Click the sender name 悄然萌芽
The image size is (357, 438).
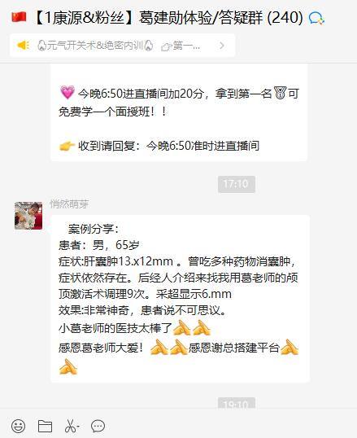[x=69, y=204]
